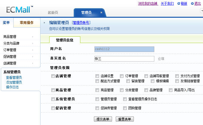Click the refresh icon beside 刷新
This screenshot has height=125, width=203.
point(179,3)
